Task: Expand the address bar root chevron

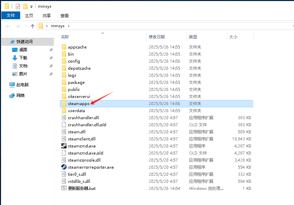Action: [x=47, y=26]
